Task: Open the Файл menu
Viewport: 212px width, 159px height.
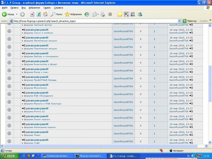Action: pyautogui.click(x=5, y=8)
